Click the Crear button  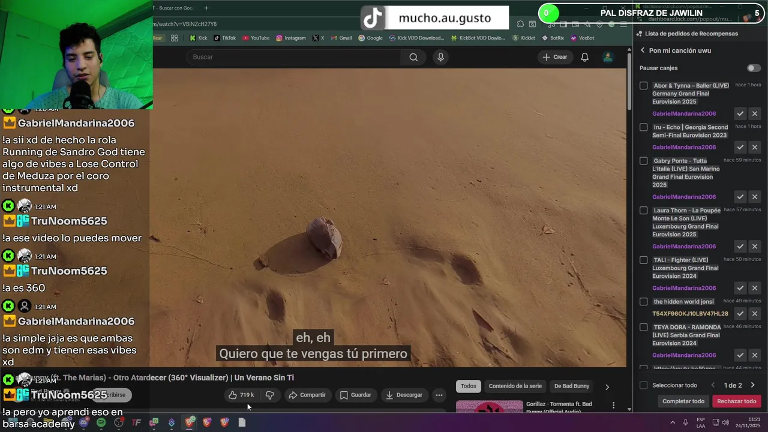pyautogui.click(x=555, y=57)
